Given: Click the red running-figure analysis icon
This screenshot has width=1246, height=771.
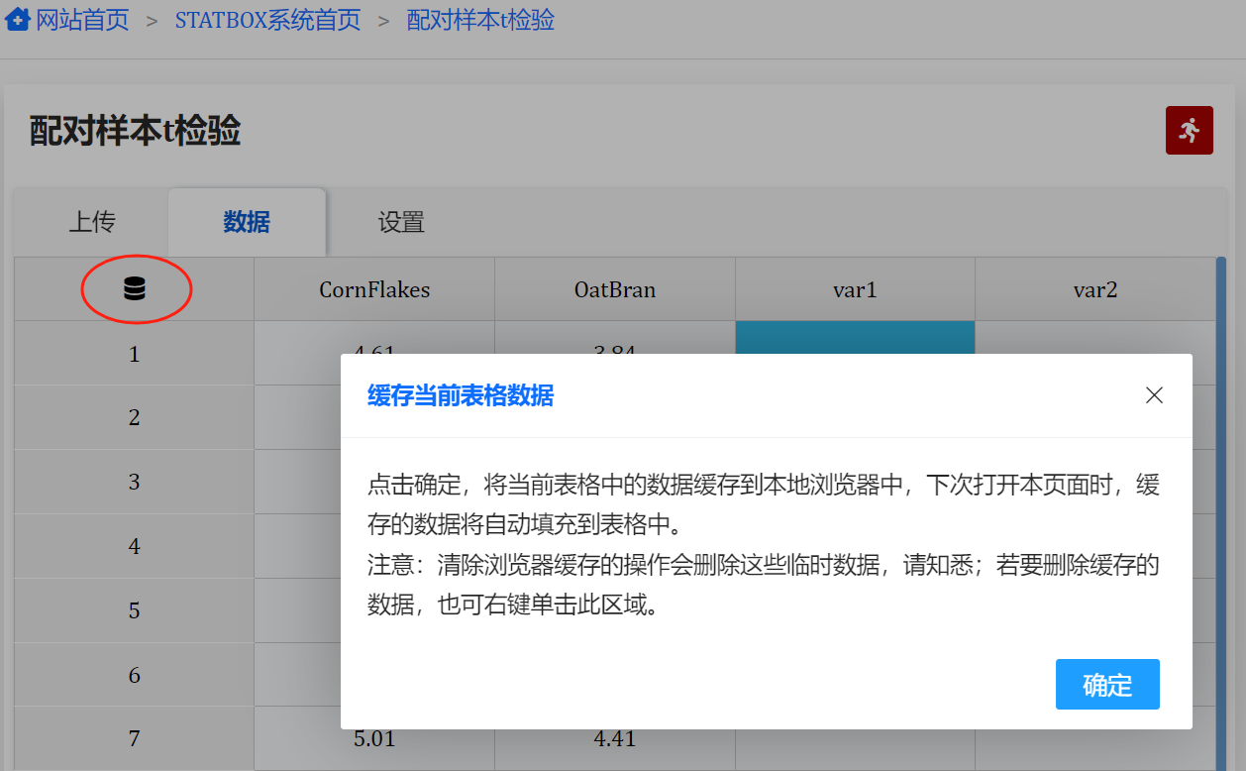Looking at the screenshot, I should pyautogui.click(x=1190, y=130).
